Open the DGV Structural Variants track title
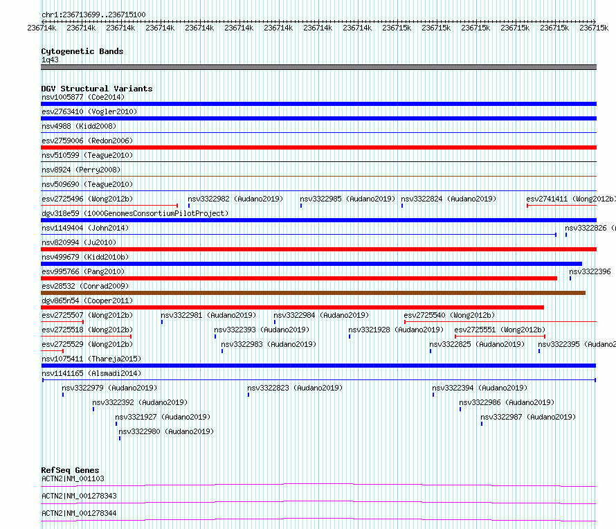 pos(97,89)
